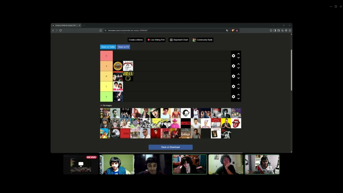Select the River Plate jersey participant video

(x=262, y=164)
